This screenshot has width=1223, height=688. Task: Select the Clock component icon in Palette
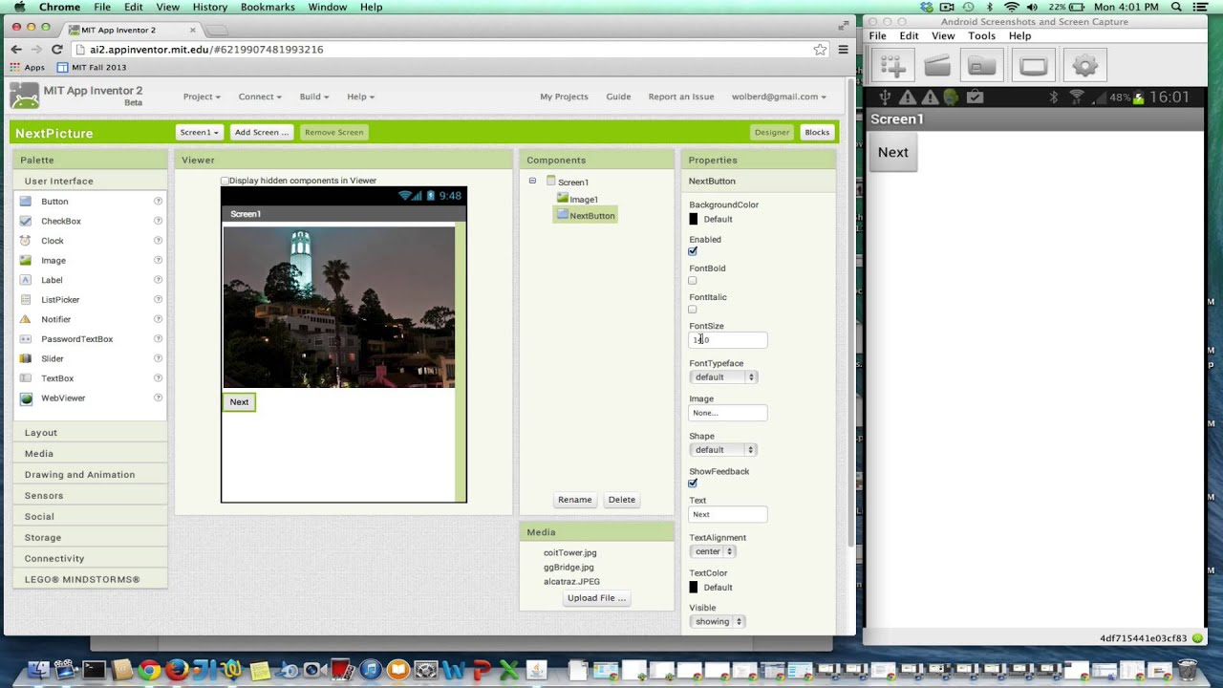[26, 241]
